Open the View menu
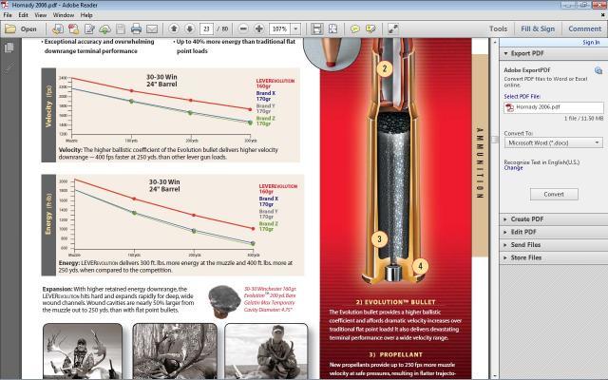608x380 pixels. pos(40,15)
